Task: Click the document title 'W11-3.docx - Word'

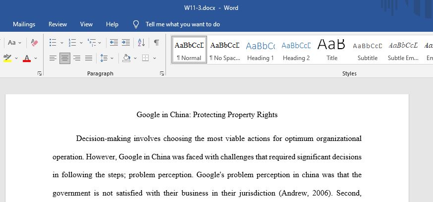Action: click(x=211, y=8)
